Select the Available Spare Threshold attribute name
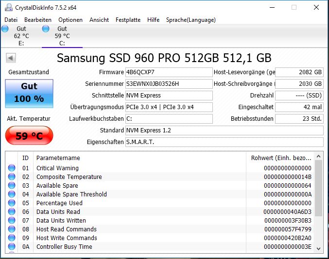This screenshot has height=259, width=329. pos(71,194)
